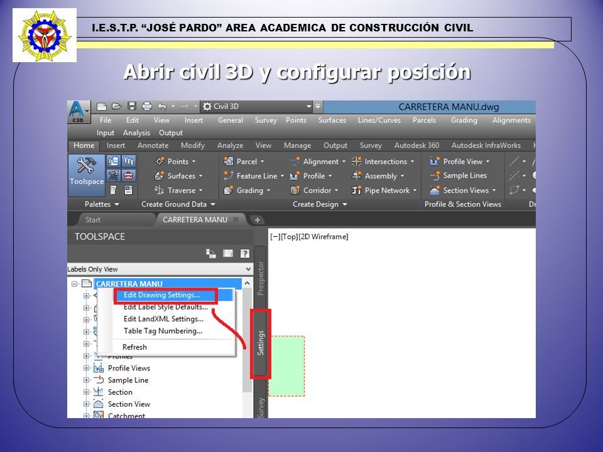The image size is (603, 452).
Task: Open the Civil 3D workspace dropdown
Action: pos(309,107)
